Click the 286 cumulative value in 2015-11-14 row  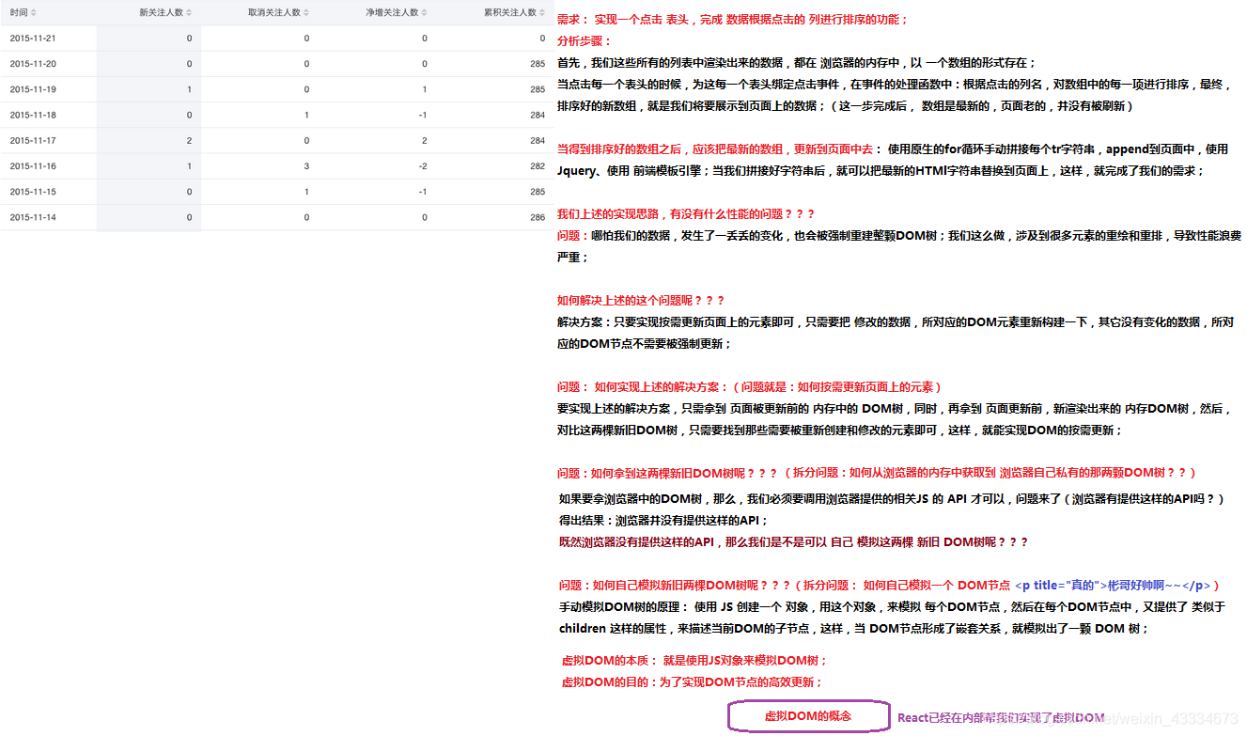coord(538,217)
